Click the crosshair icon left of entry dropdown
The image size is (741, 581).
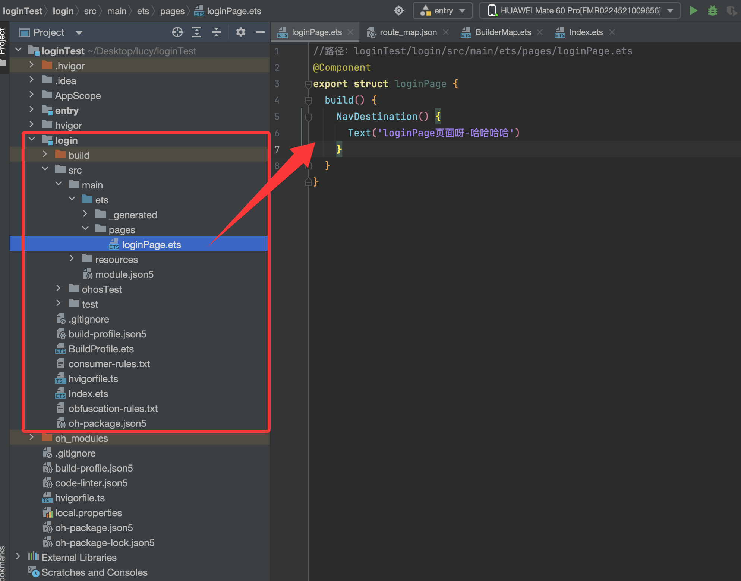[x=399, y=10]
